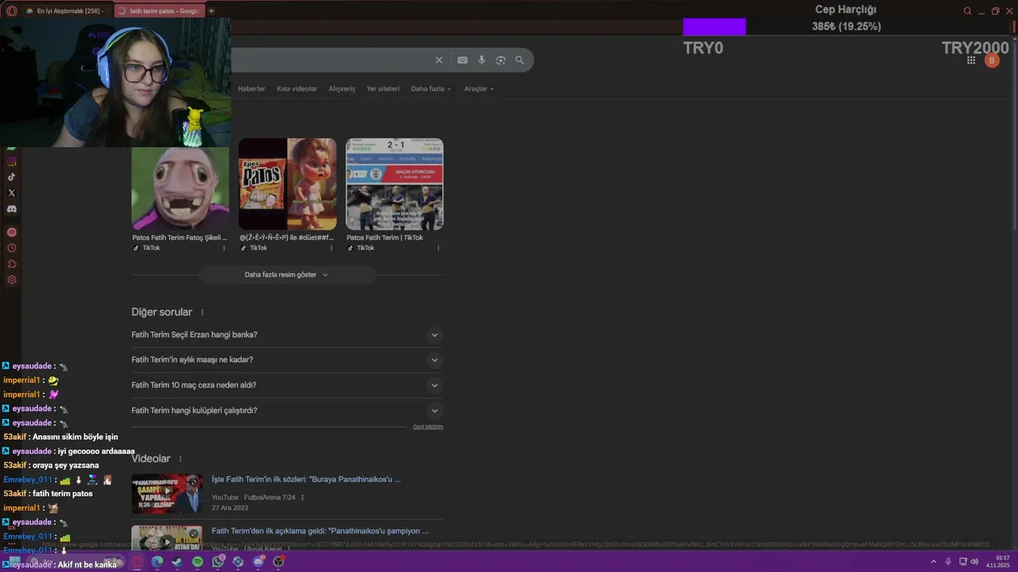This screenshot has width=1018, height=572.
Task: Launch Microsoft Edge from the taskbar
Action: 157,562
